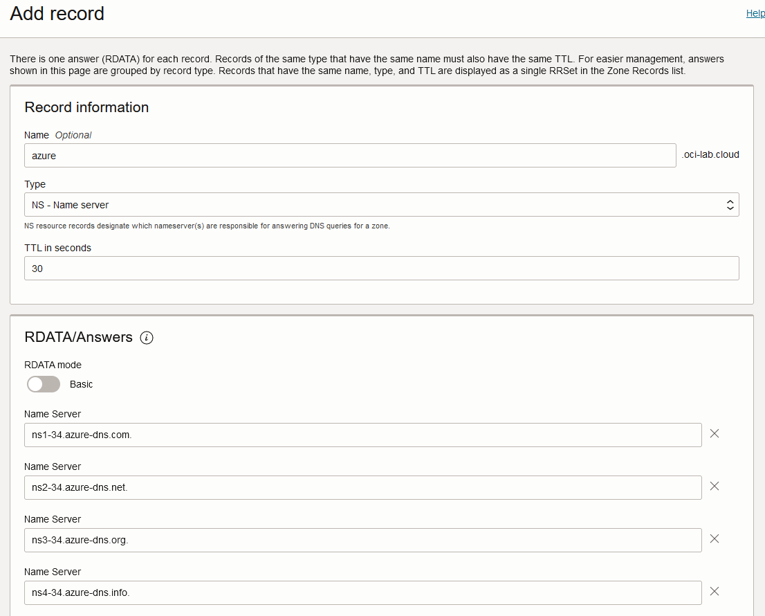This screenshot has height=616, width=765.
Task: Click the RDATA/Answers info icon
Action: [x=146, y=338]
